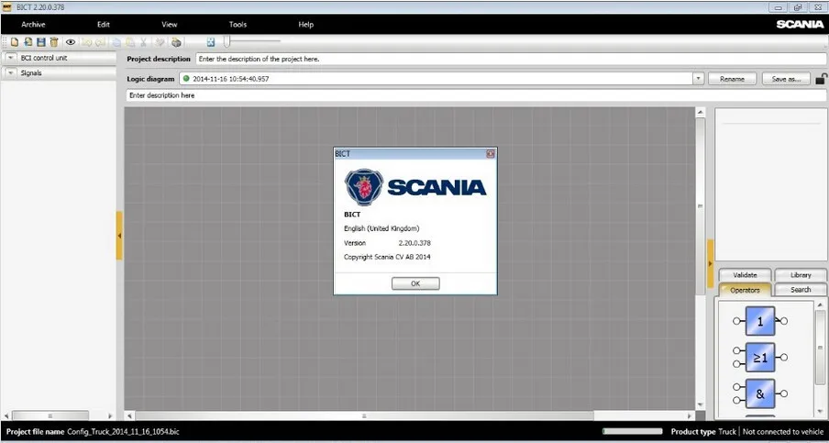This screenshot has height=443, width=829.
Task: Click the canvas vertical scrollbar up arrow
Action: 701,112
